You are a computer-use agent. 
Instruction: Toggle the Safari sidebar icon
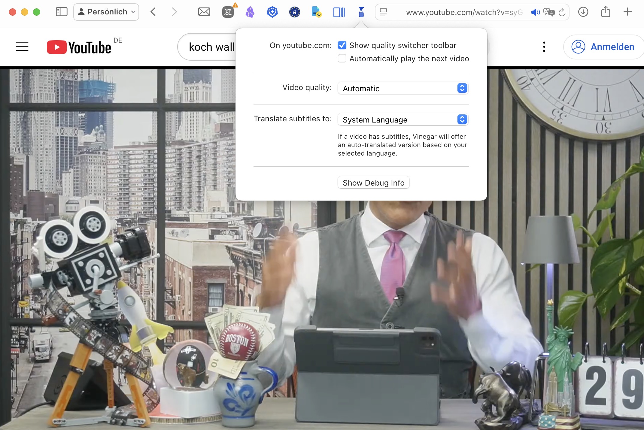pos(62,12)
